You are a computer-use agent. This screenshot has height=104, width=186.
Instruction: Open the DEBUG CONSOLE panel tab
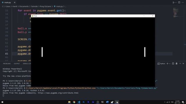[x=27, y=64]
